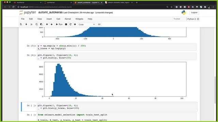This screenshot has width=218, height=122.
Task: Click the zoom magnifier icon in address bar
Action: pos(167,7)
